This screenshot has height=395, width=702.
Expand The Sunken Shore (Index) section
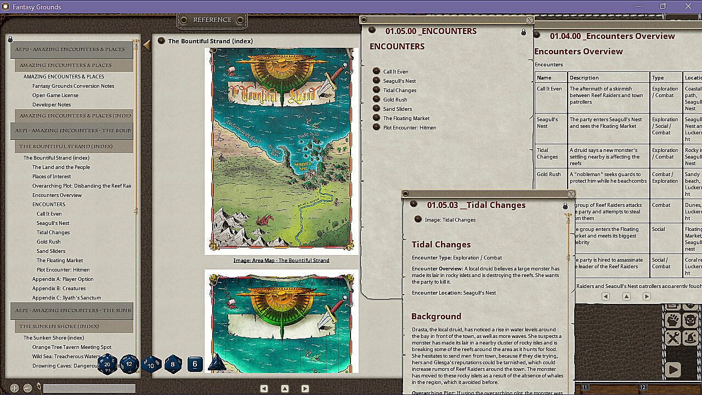click(x=59, y=326)
